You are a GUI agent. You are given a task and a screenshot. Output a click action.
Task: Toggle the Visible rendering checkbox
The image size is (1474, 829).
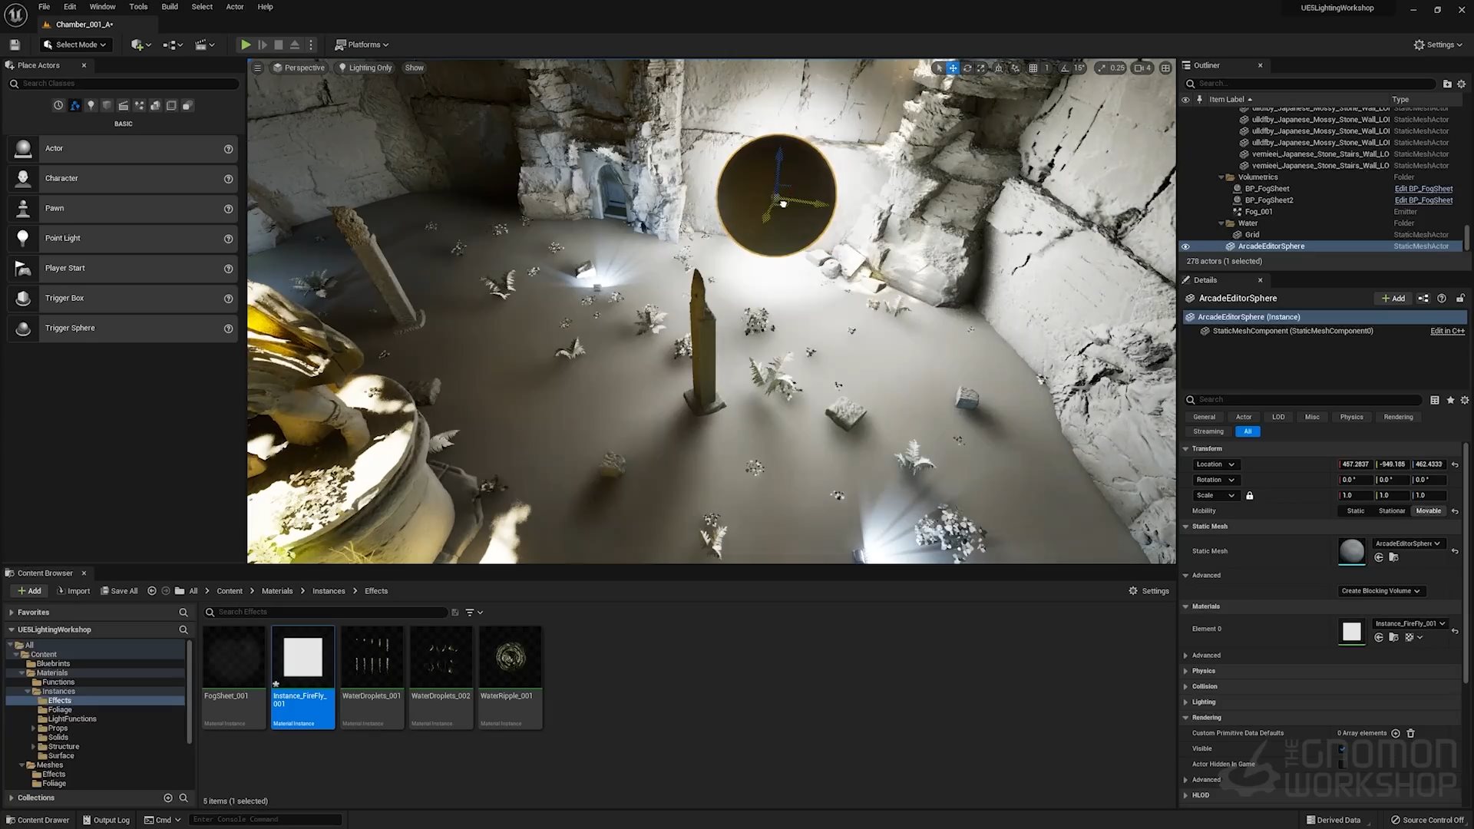[x=1342, y=748]
